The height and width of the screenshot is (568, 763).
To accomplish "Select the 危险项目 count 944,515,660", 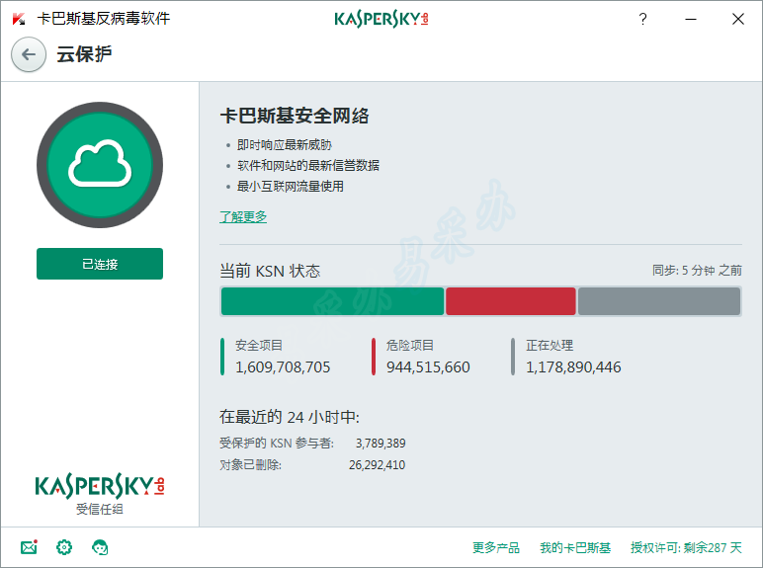I will (x=428, y=367).
